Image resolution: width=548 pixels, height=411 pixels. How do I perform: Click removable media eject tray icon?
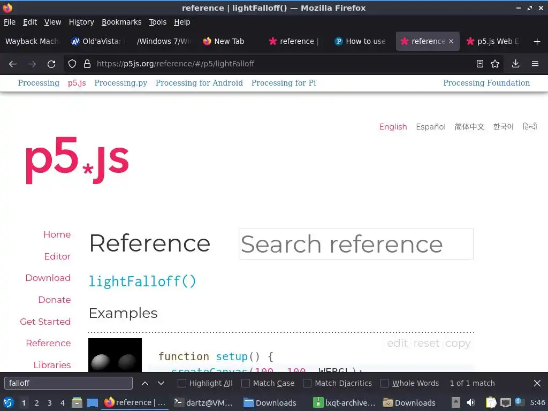(x=456, y=402)
